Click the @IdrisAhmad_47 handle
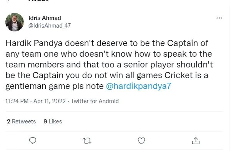 [50, 26]
